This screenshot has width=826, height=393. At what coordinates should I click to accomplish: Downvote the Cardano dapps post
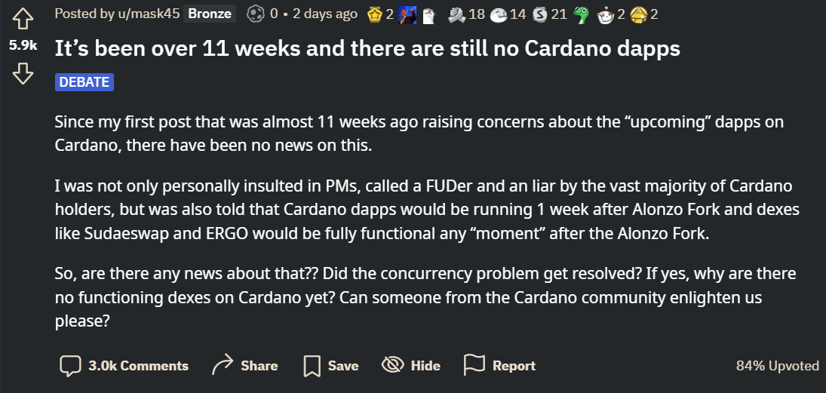[22, 73]
